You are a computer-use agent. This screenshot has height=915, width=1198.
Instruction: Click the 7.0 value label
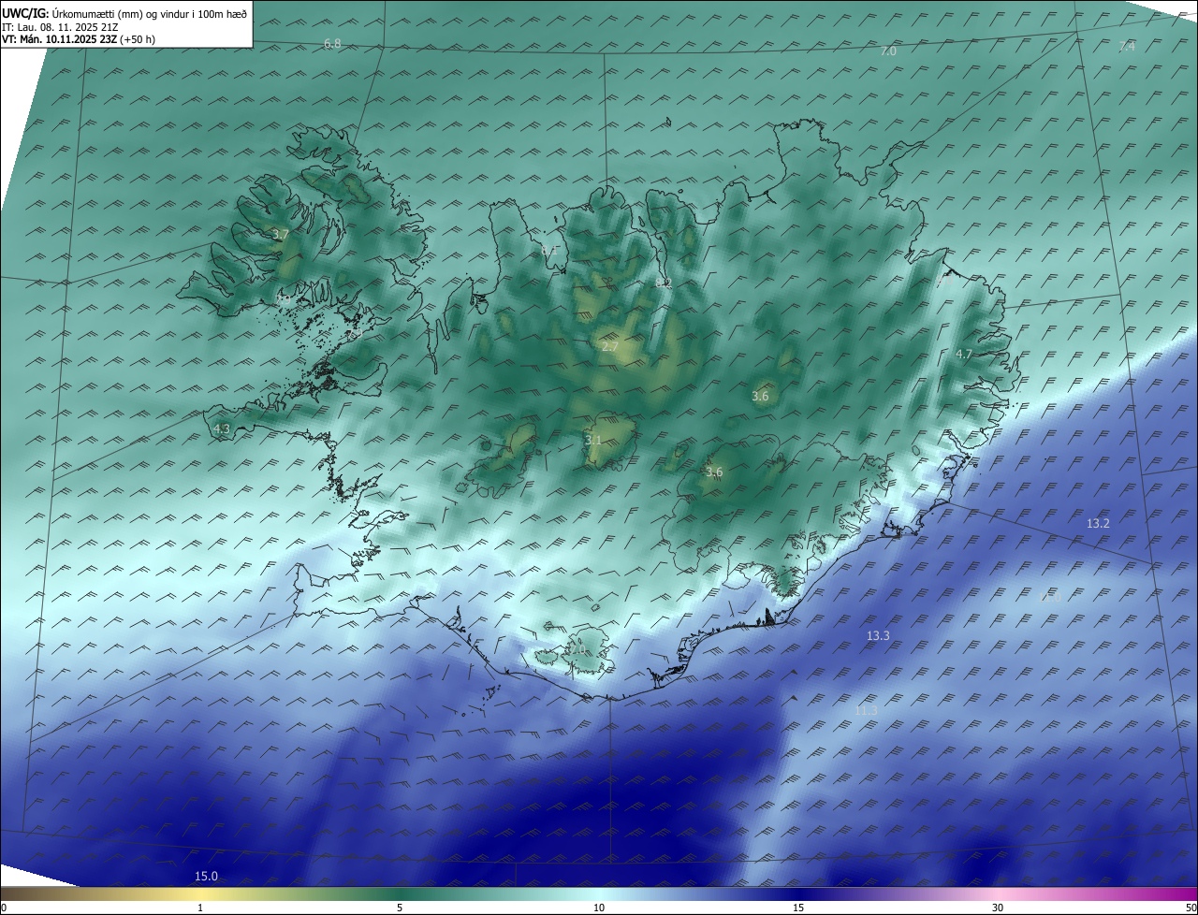coord(888,51)
